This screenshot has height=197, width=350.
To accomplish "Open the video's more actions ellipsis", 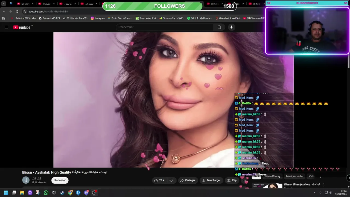I will tap(244, 180).
